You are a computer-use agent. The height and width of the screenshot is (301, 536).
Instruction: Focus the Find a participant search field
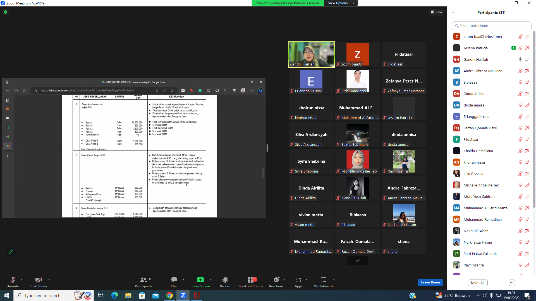(x=492, y=26)
